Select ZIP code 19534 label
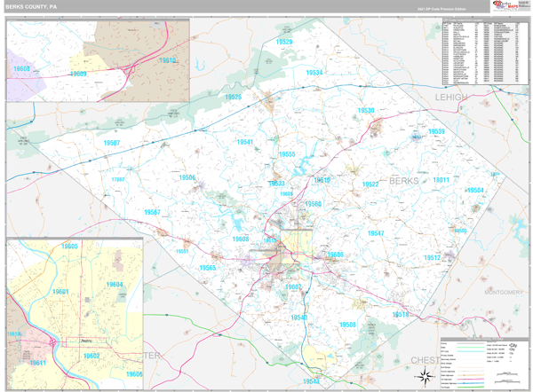Viewport: 533px width, 392px height. tap(314, 73)
